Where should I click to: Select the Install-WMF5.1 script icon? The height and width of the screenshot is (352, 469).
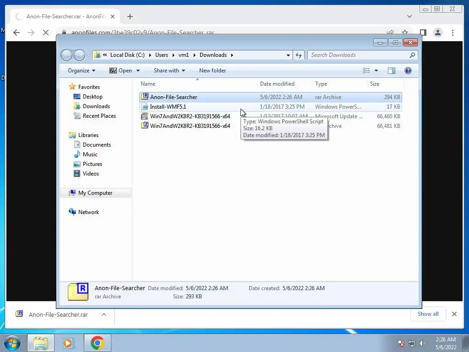click(x=145, y=106)
